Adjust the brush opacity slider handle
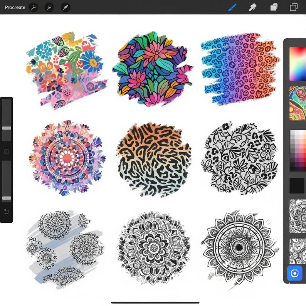Viewport: 306px width, 306px height. [7, 198]
